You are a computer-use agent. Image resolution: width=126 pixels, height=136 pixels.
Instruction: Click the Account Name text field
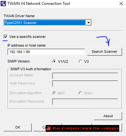click(85, 76)
